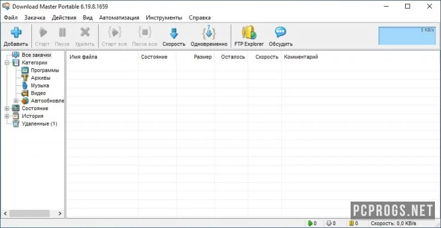Click the Программы category icon
This screenshot has height=228, width=441.
[x=25, y=70]
